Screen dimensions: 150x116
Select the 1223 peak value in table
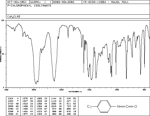[39, 111]
